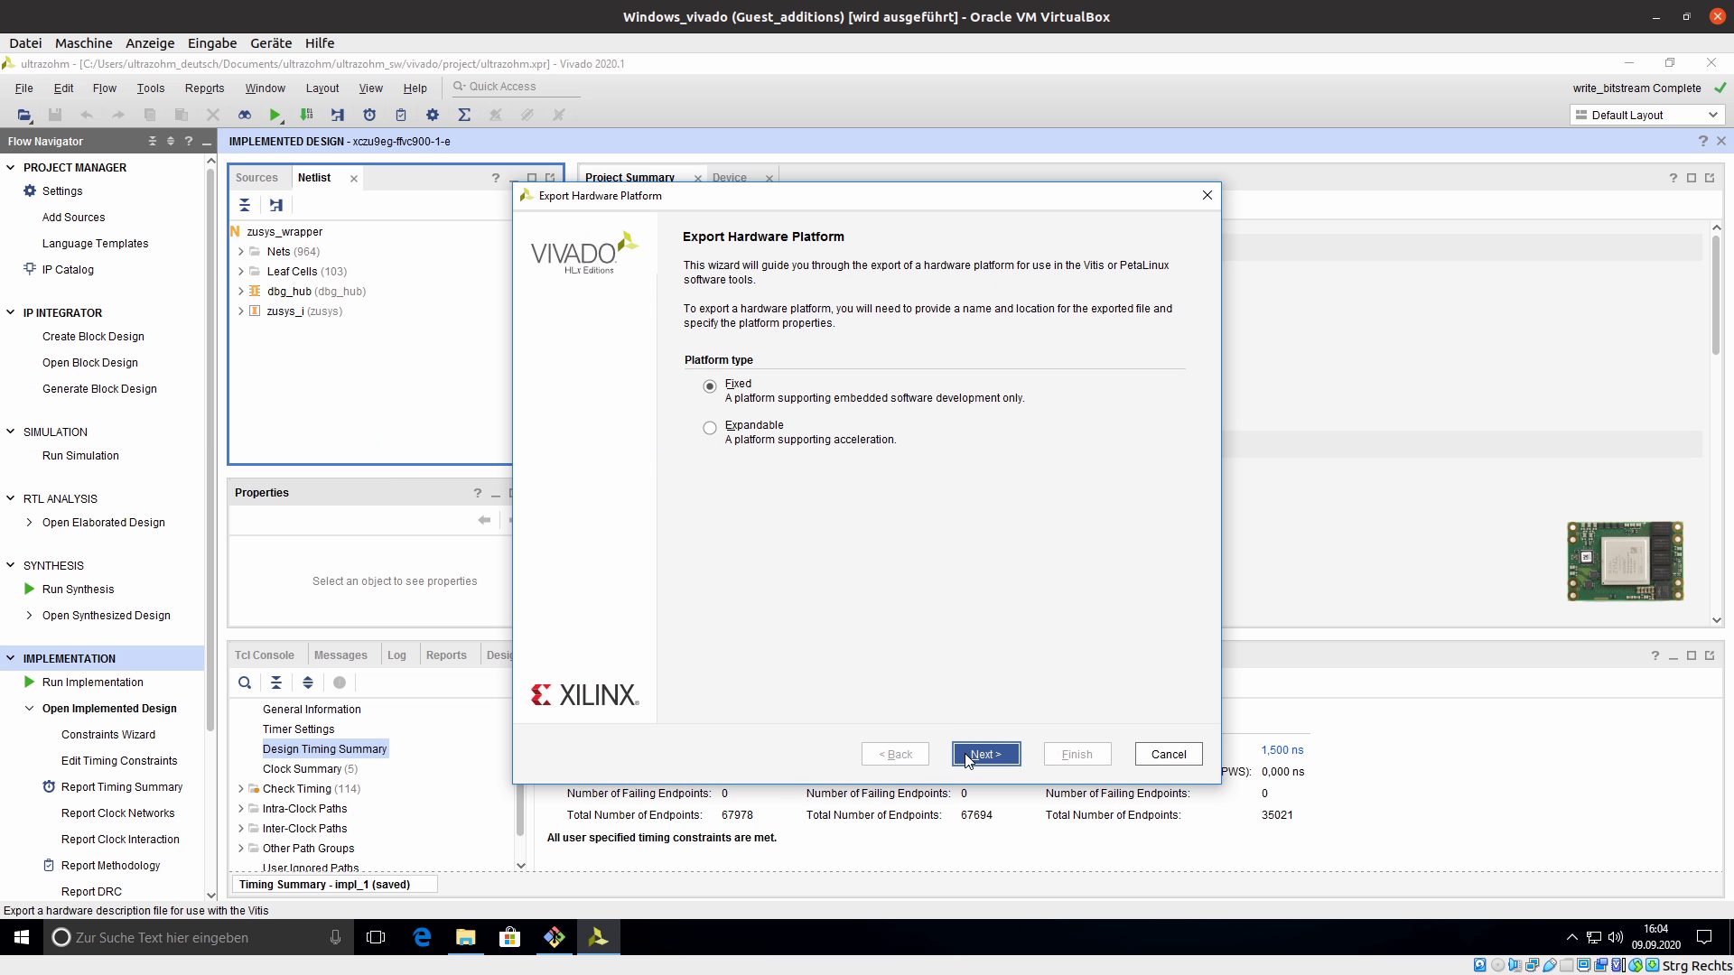
Task: Expand the zusys_i netlist node
Action: [x=241, y=311]
